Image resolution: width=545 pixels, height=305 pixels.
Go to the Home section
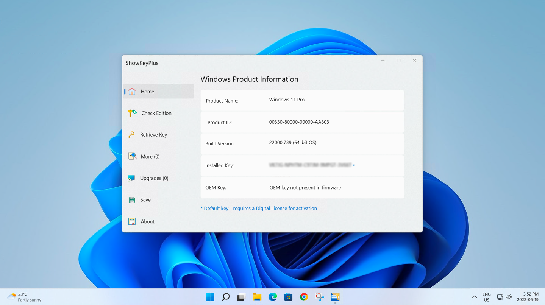(x=147, y=92)
